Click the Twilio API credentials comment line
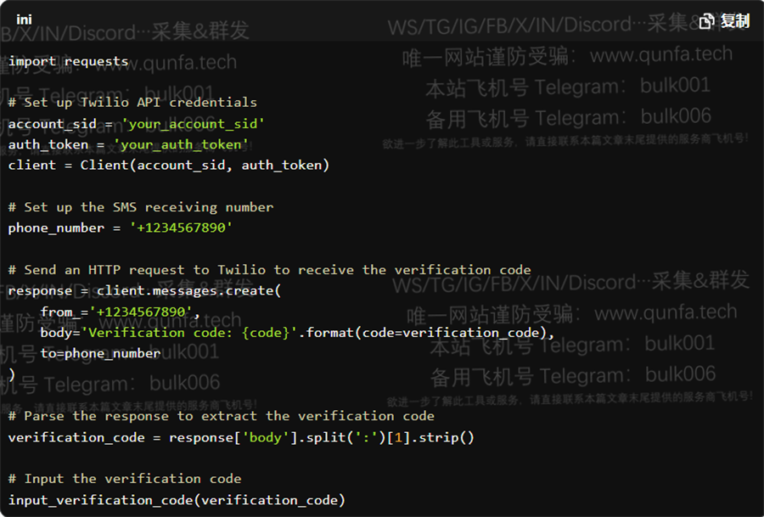 click(132, 103)
